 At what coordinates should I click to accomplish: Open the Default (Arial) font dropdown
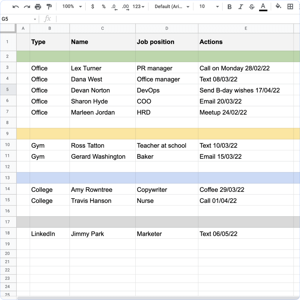point(172,7)
